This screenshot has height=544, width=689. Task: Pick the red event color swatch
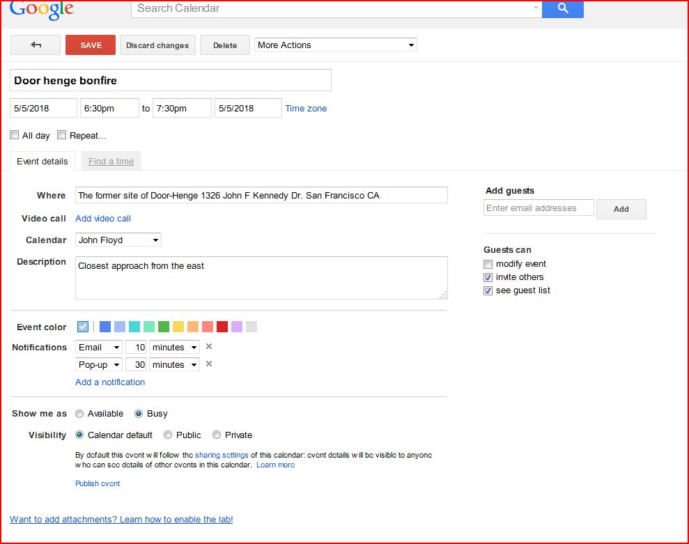[222, 327]
